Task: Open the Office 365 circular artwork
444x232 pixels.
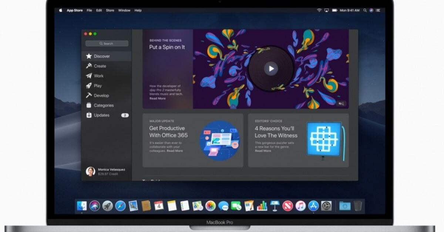Action: pyautogui.click(x=220, y=140)
